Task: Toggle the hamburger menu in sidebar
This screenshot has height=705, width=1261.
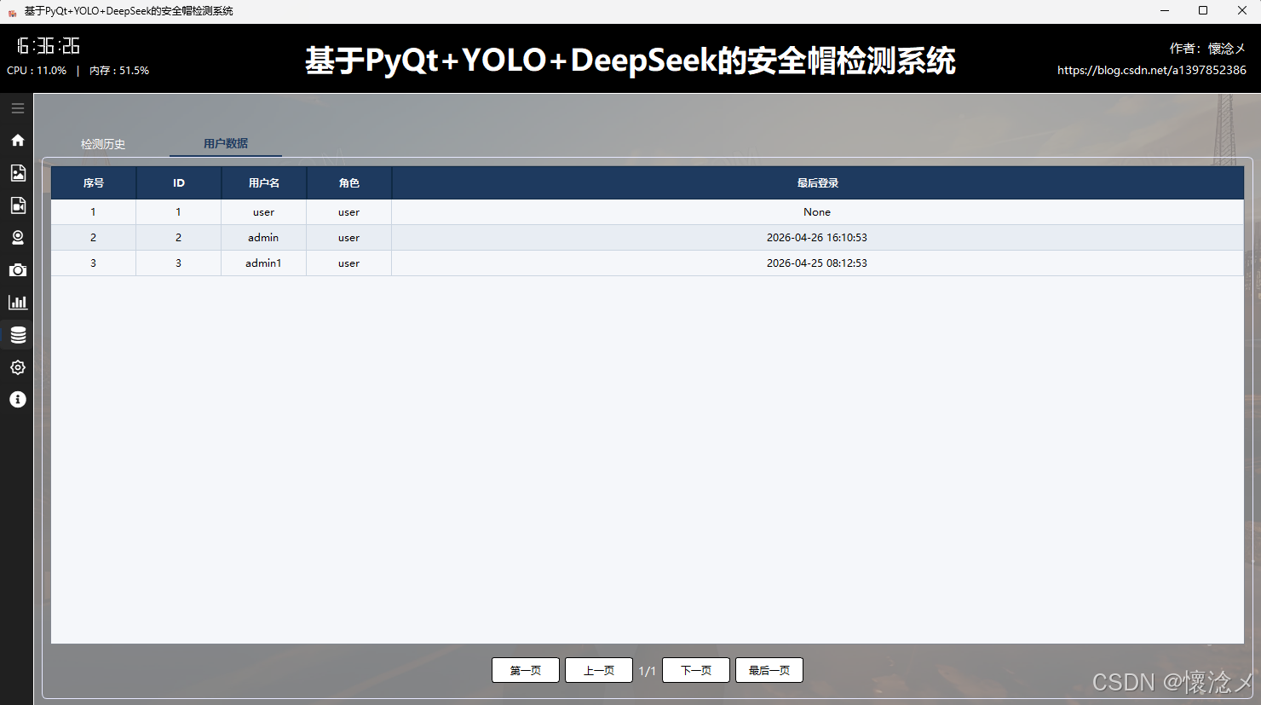Action: coord(17,108)
